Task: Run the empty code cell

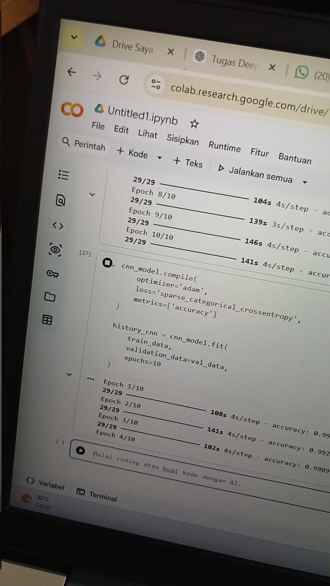Action: pos(81,451)
